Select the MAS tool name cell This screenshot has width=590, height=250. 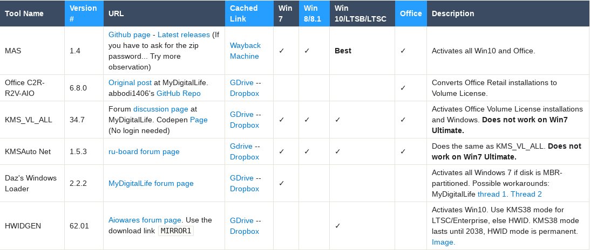[32, 51]
